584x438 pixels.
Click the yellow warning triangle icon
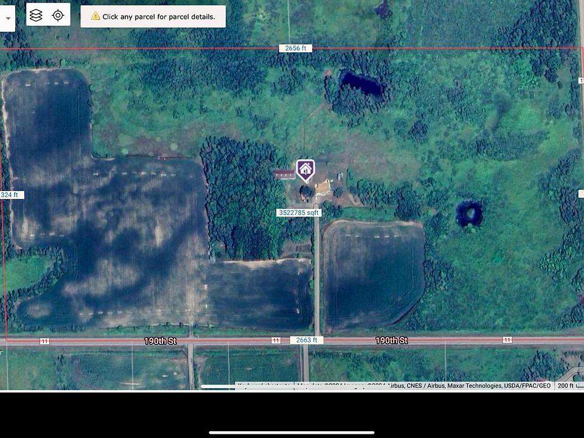[95, 16]
